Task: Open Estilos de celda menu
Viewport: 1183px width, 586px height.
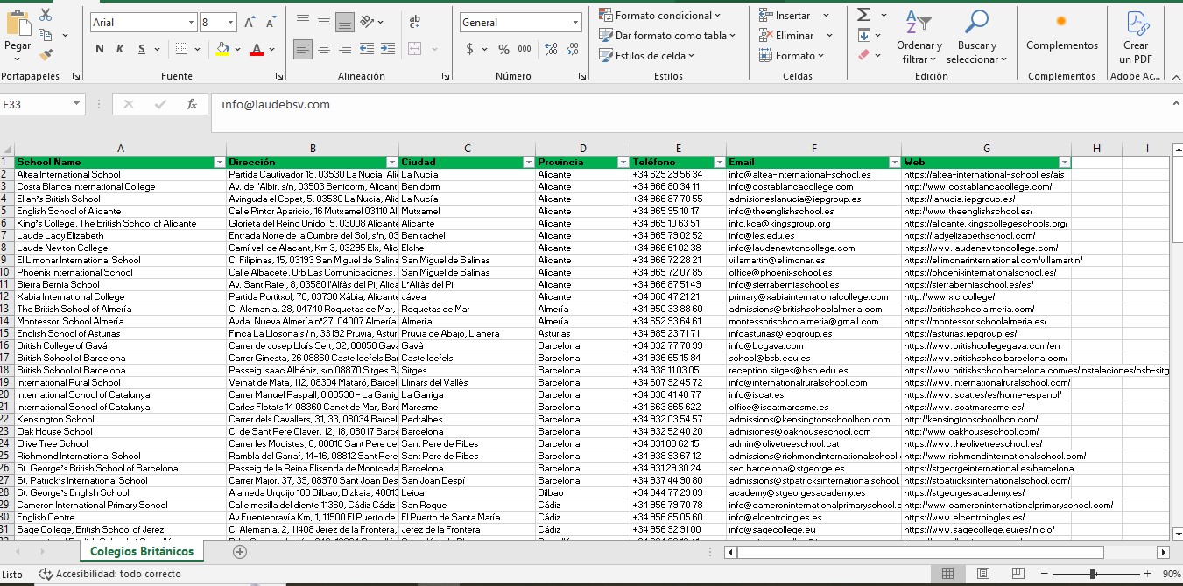Action: click(646, 55)
